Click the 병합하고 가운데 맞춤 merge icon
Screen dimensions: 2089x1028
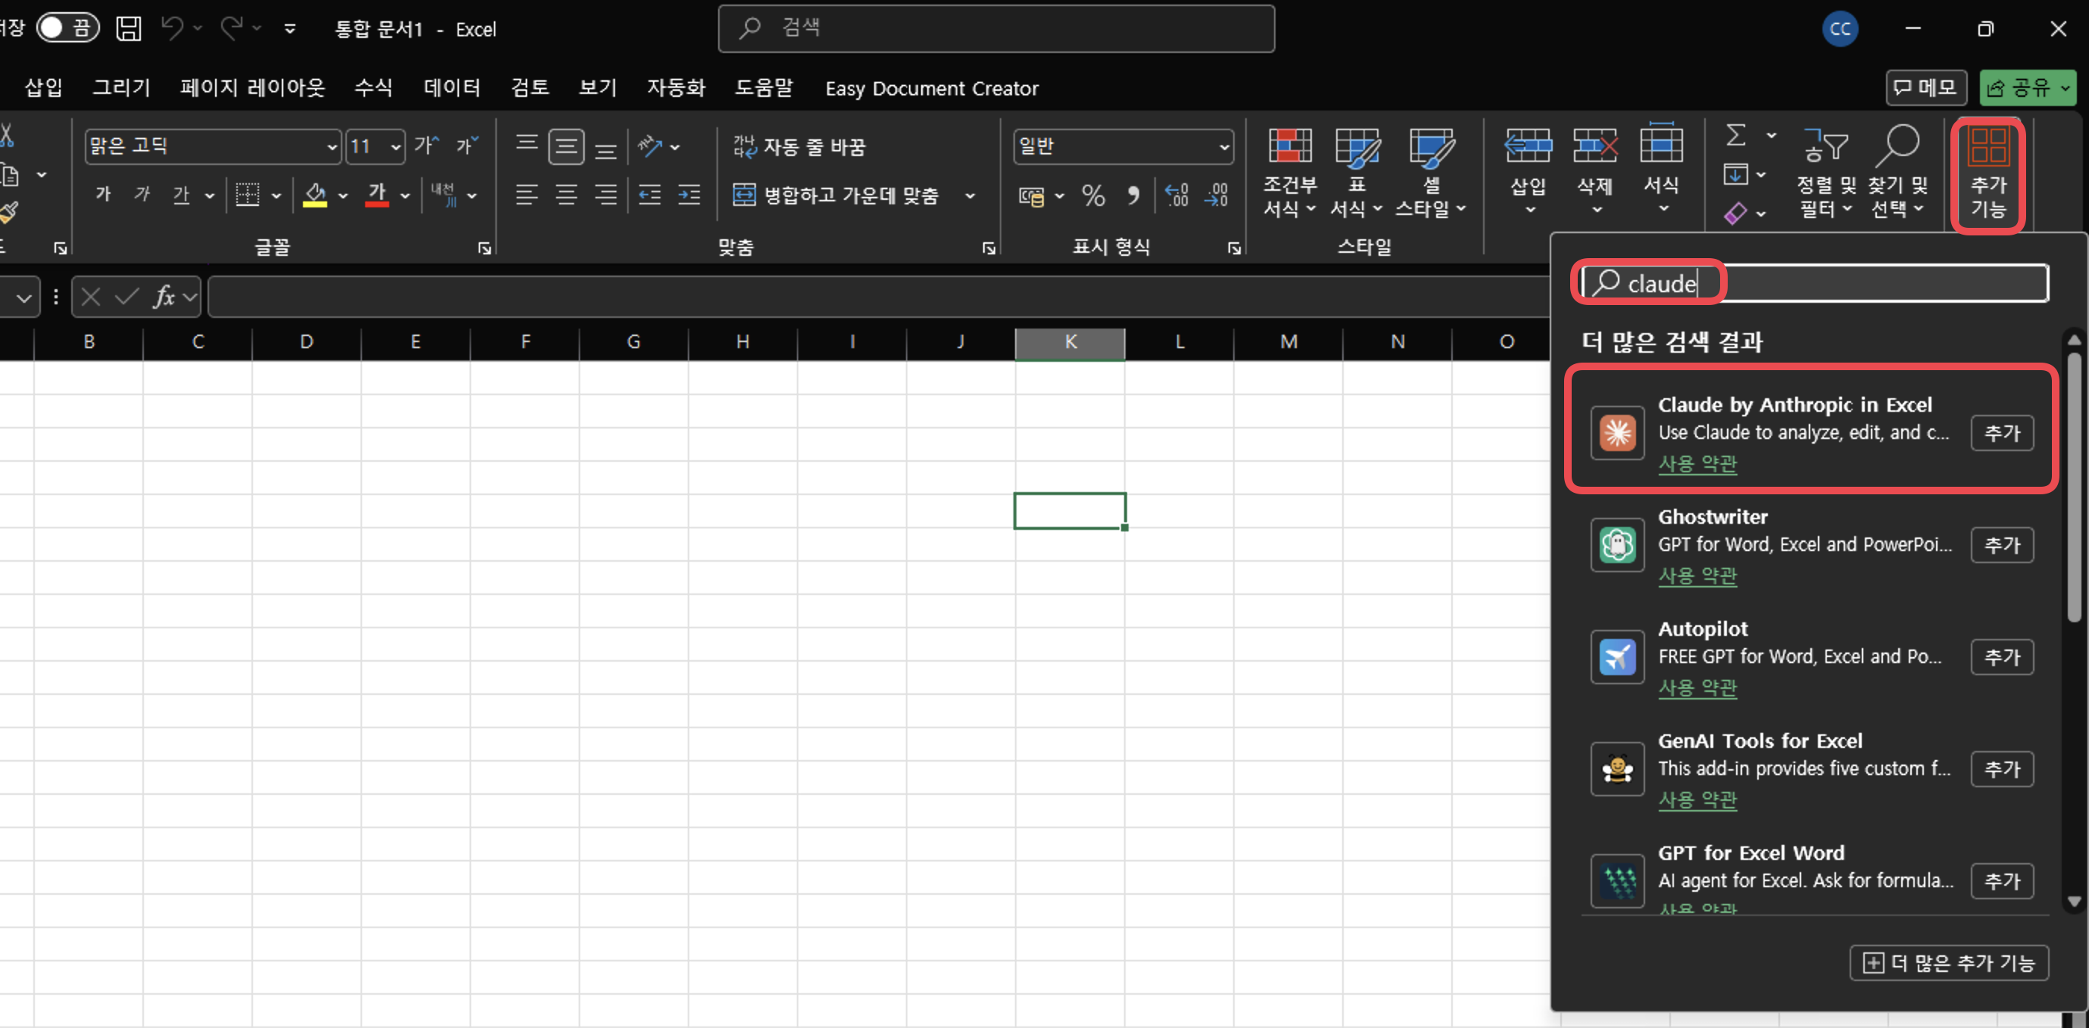tap(744, 195)
